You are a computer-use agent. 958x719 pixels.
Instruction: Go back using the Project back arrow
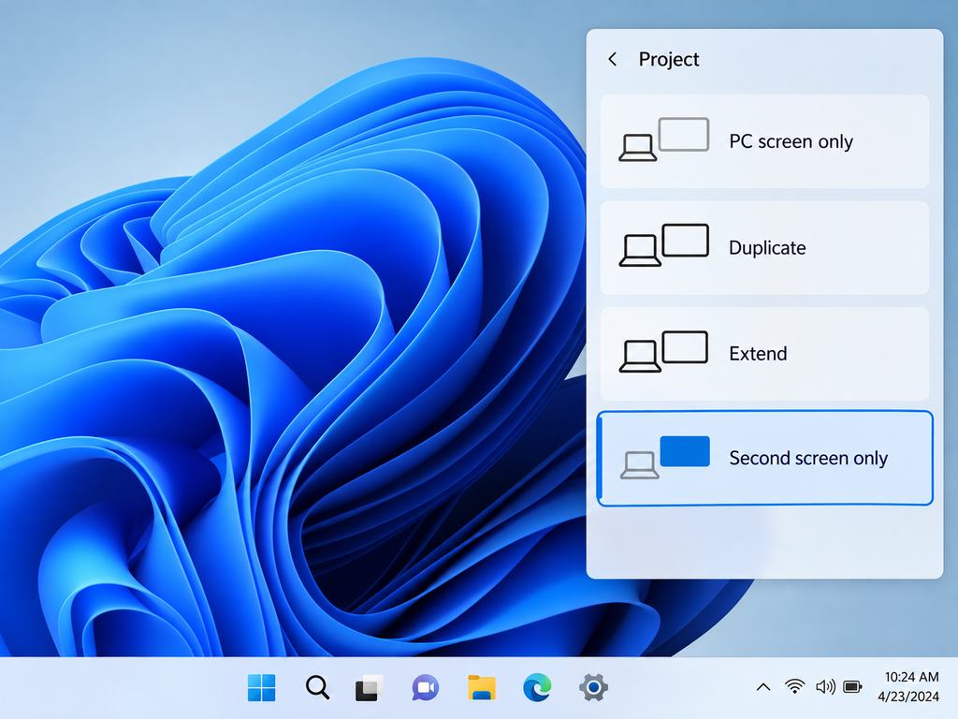click(x=612, y=59)
